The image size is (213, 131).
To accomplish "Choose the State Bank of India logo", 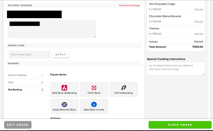I will [94, 104].
